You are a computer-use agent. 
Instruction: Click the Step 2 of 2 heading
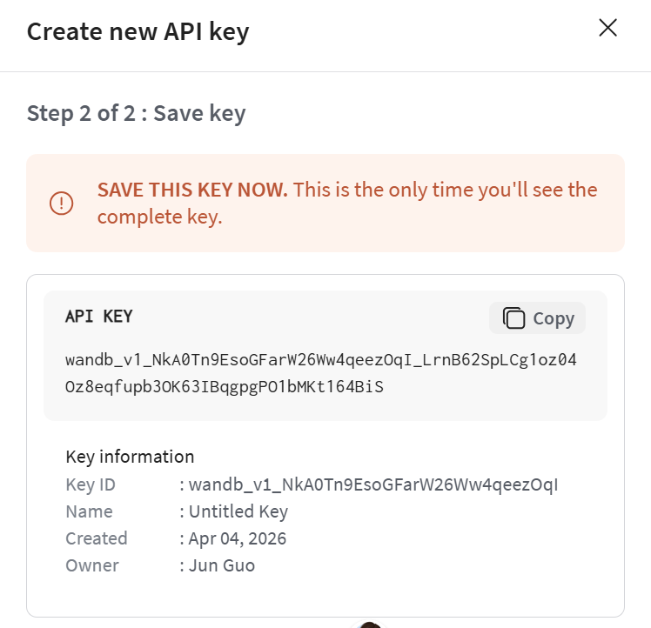pos(136,113)
